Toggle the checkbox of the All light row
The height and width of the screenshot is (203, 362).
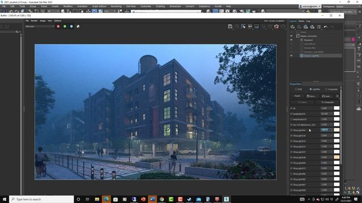(291, 108)
